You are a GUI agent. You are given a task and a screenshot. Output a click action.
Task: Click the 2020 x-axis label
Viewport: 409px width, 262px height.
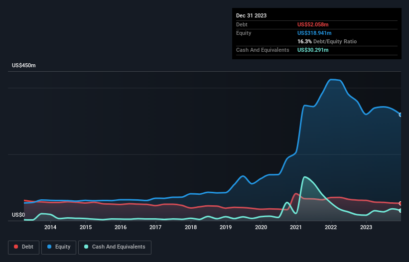[261, 227]
